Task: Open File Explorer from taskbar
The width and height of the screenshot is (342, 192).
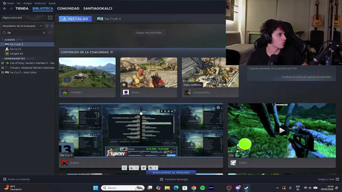Action: coord(167,188)
